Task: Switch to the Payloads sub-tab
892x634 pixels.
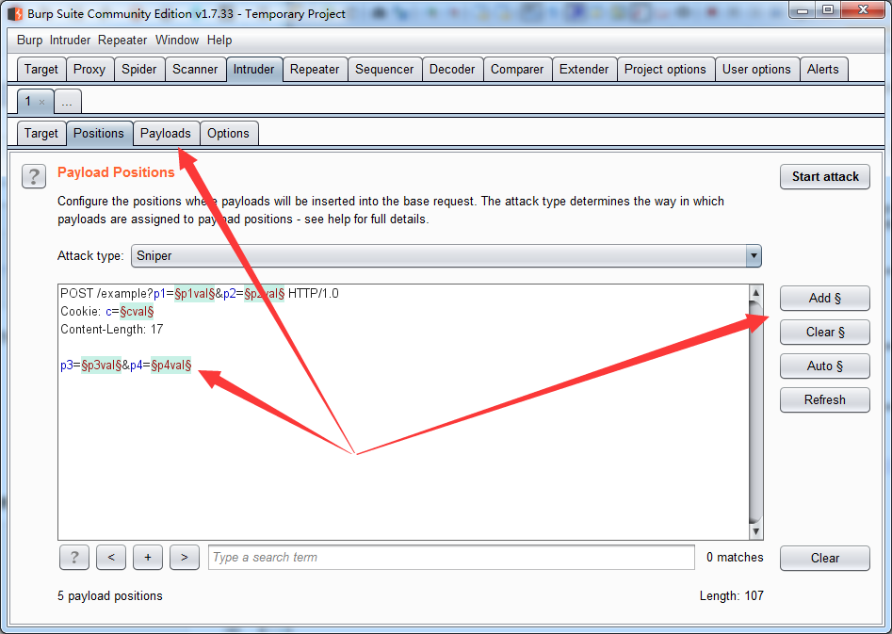Action: (x=166, y=133)
